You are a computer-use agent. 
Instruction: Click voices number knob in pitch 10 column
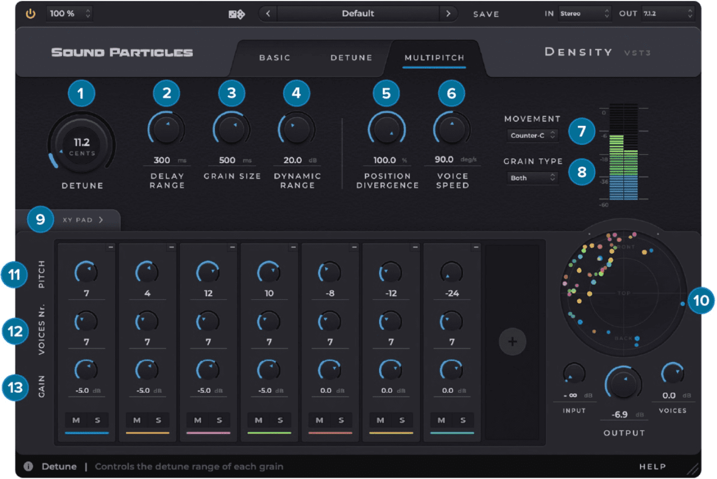coord(268,322)
